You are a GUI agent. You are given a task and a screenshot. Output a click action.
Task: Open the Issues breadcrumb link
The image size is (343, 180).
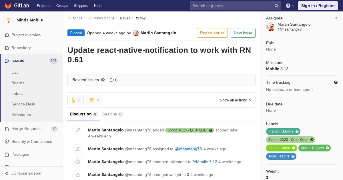coord(125,18)
